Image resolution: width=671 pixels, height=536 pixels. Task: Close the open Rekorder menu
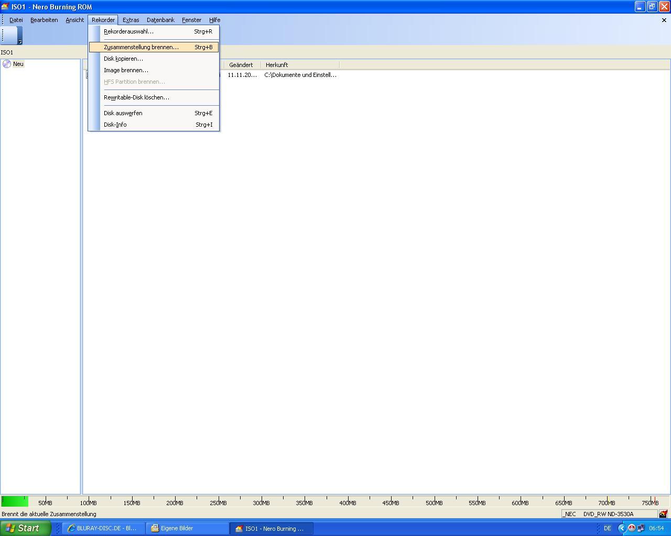coord(103,20)
